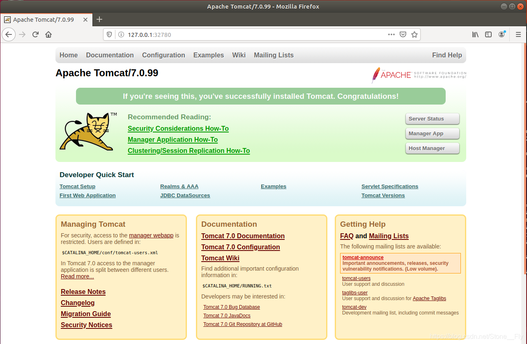Image resolution: width=527 pixels, height=344 pixels.
Task: Open the Security Notices link
Action: click(86, 325)
